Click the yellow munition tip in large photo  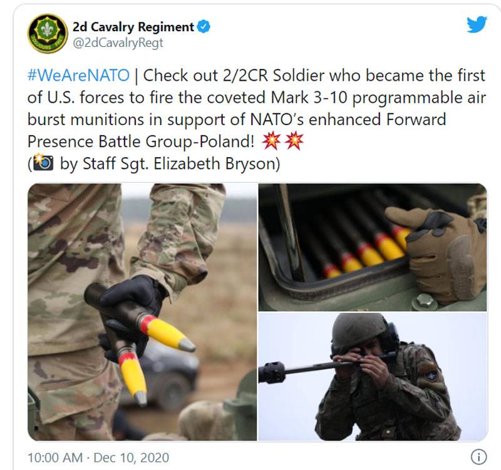point(169,334)
